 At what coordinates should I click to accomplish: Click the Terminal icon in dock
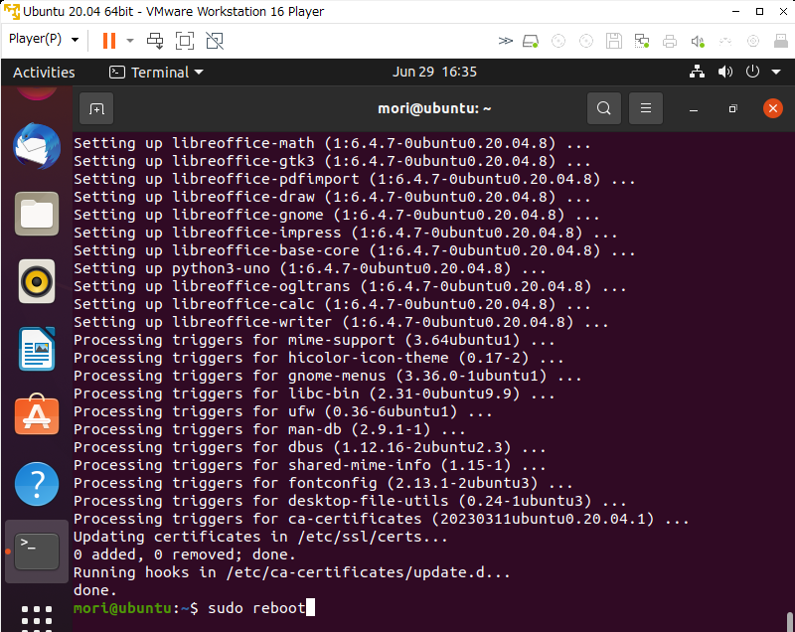point(37,552)
